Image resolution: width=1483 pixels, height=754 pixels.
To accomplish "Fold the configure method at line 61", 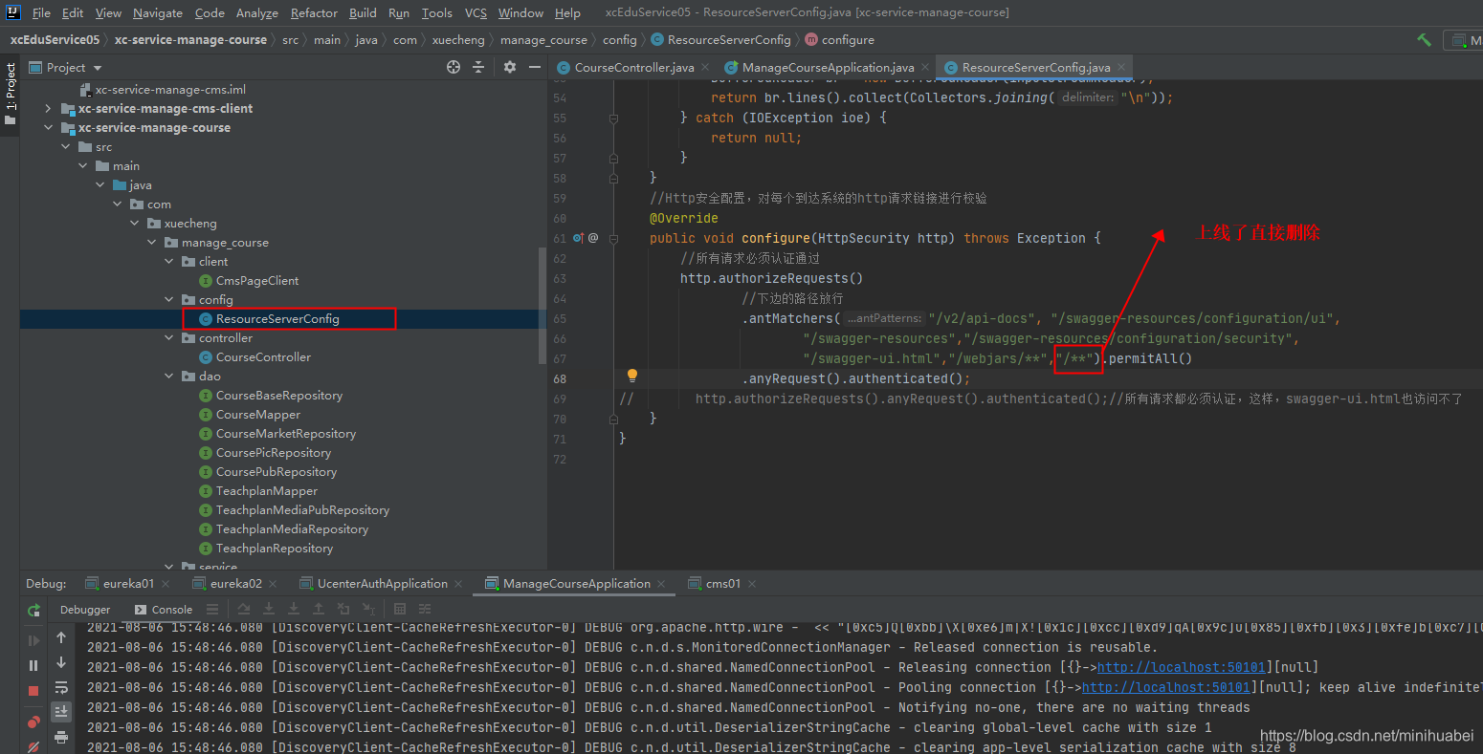I will tap(613, 238).
